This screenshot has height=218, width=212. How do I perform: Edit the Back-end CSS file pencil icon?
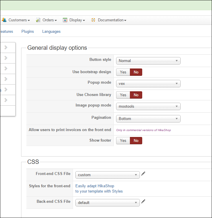coord(143,202)
